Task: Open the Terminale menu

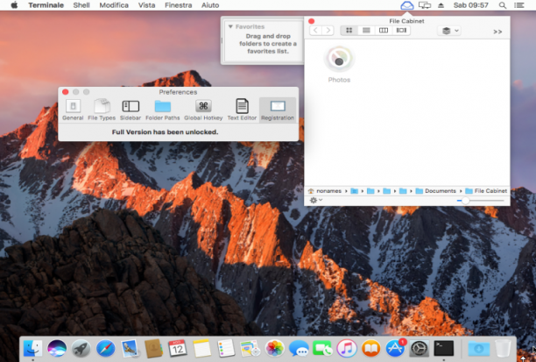Action: (x=46, y=5)
